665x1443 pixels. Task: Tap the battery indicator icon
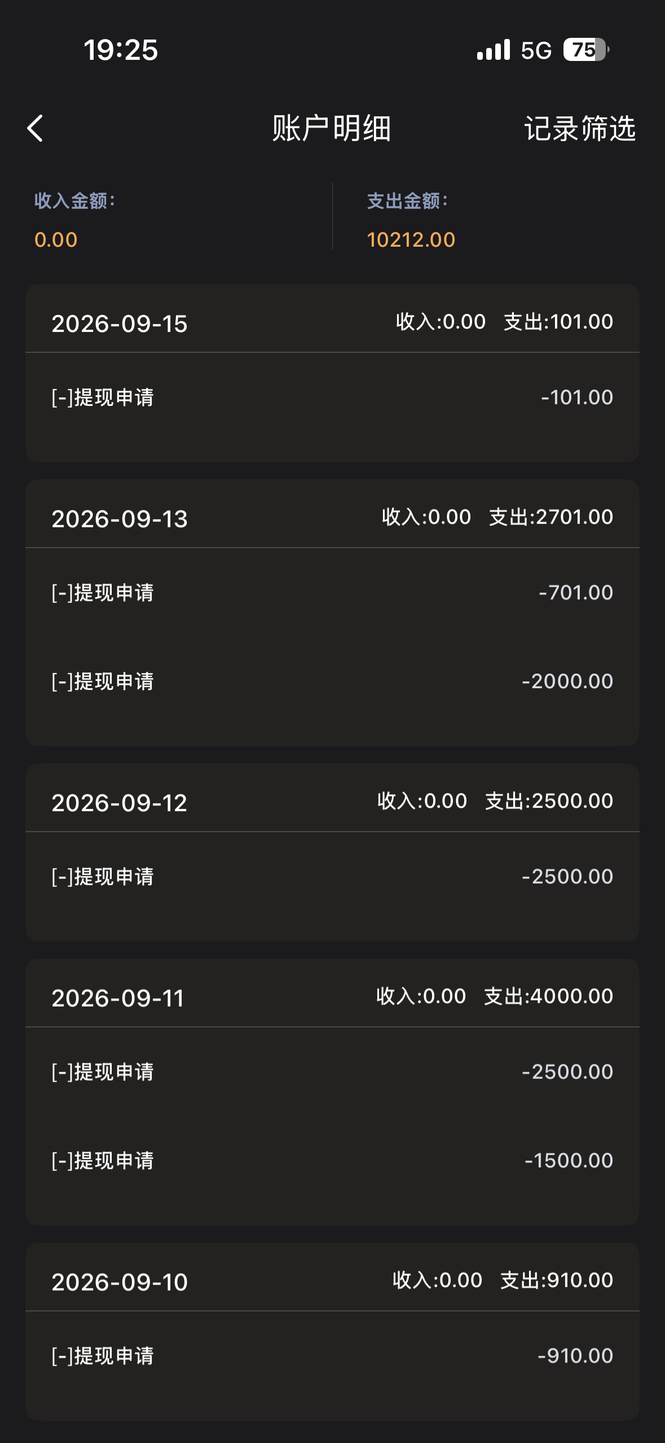[586, 50]
